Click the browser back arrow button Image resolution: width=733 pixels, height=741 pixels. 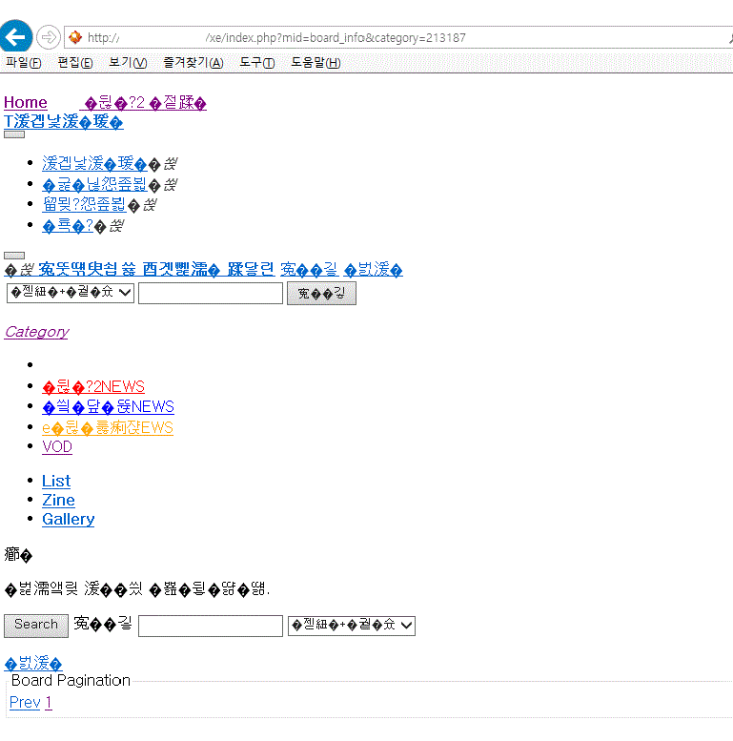coord(14,37)
